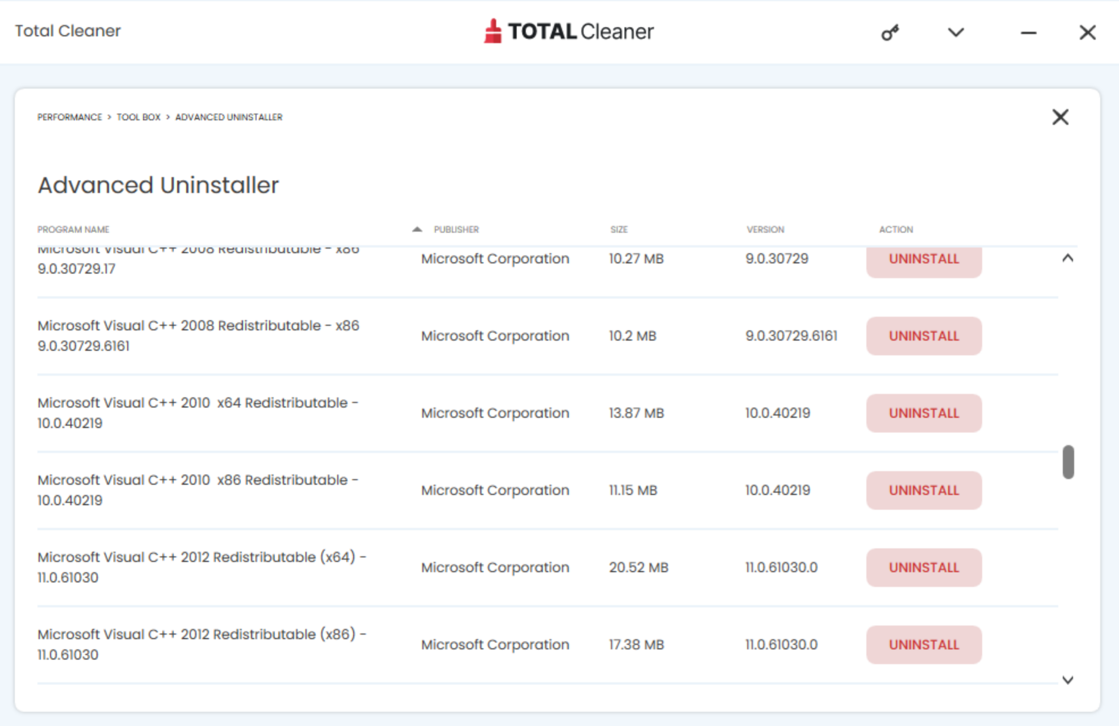Click the 20.52 MB size value

point(639,568)
